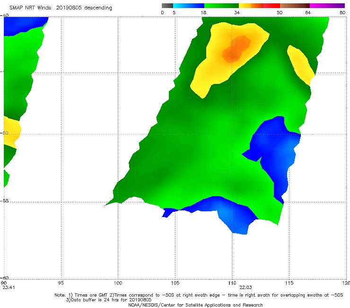Click the colorbar label '64'
The image size is (350, 308).
click(308, 12)
